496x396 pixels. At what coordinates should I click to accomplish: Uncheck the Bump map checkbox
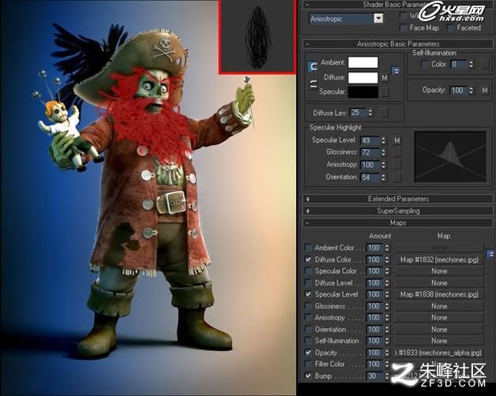click(x=308, y=375)
